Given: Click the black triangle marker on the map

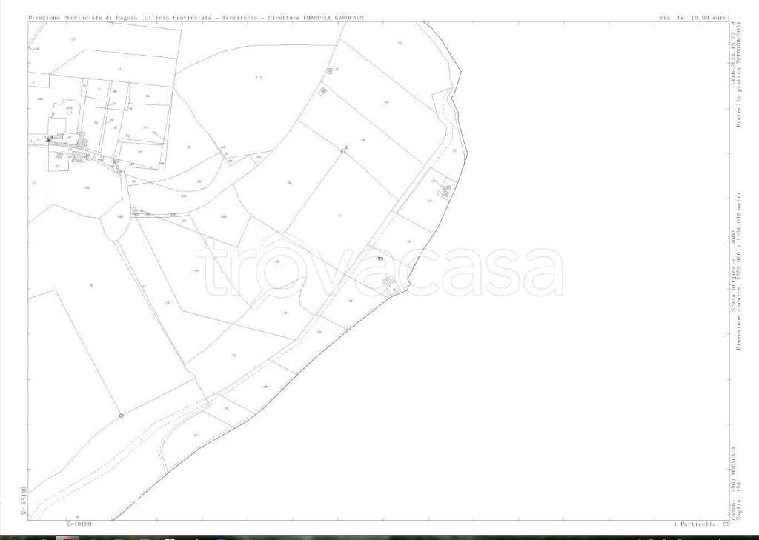Looking at the screenshot, I should (x=49, y=139).
